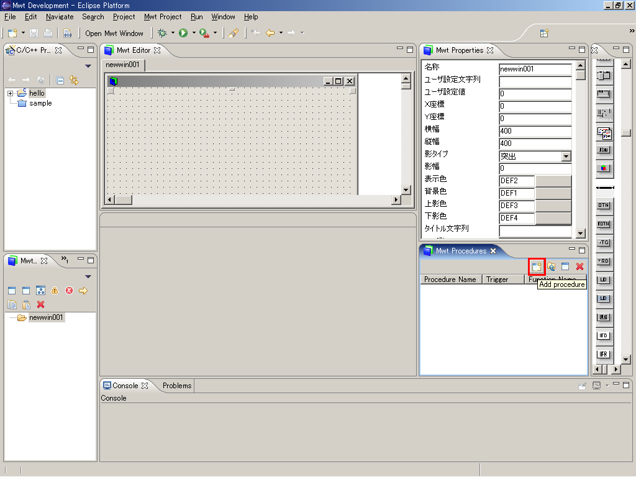Select the TG widget in palette
Image resolution: width=636 pixels, height=477 pixels.
[604, 243]
